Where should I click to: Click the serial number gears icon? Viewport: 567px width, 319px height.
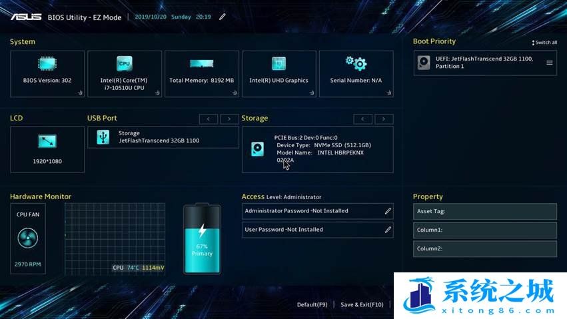pyautogui.click(x=356, y=63)
